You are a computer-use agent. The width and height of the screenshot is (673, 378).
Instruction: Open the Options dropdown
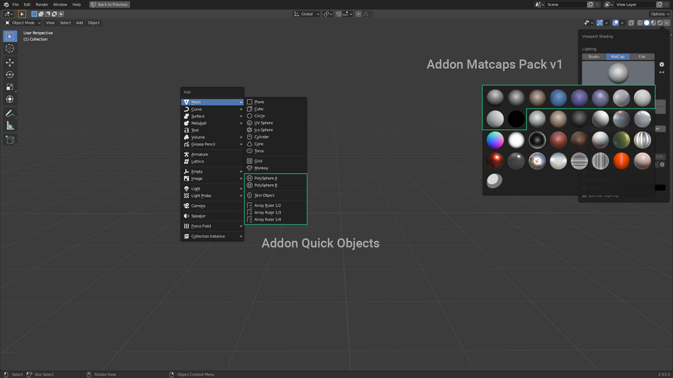660,14
